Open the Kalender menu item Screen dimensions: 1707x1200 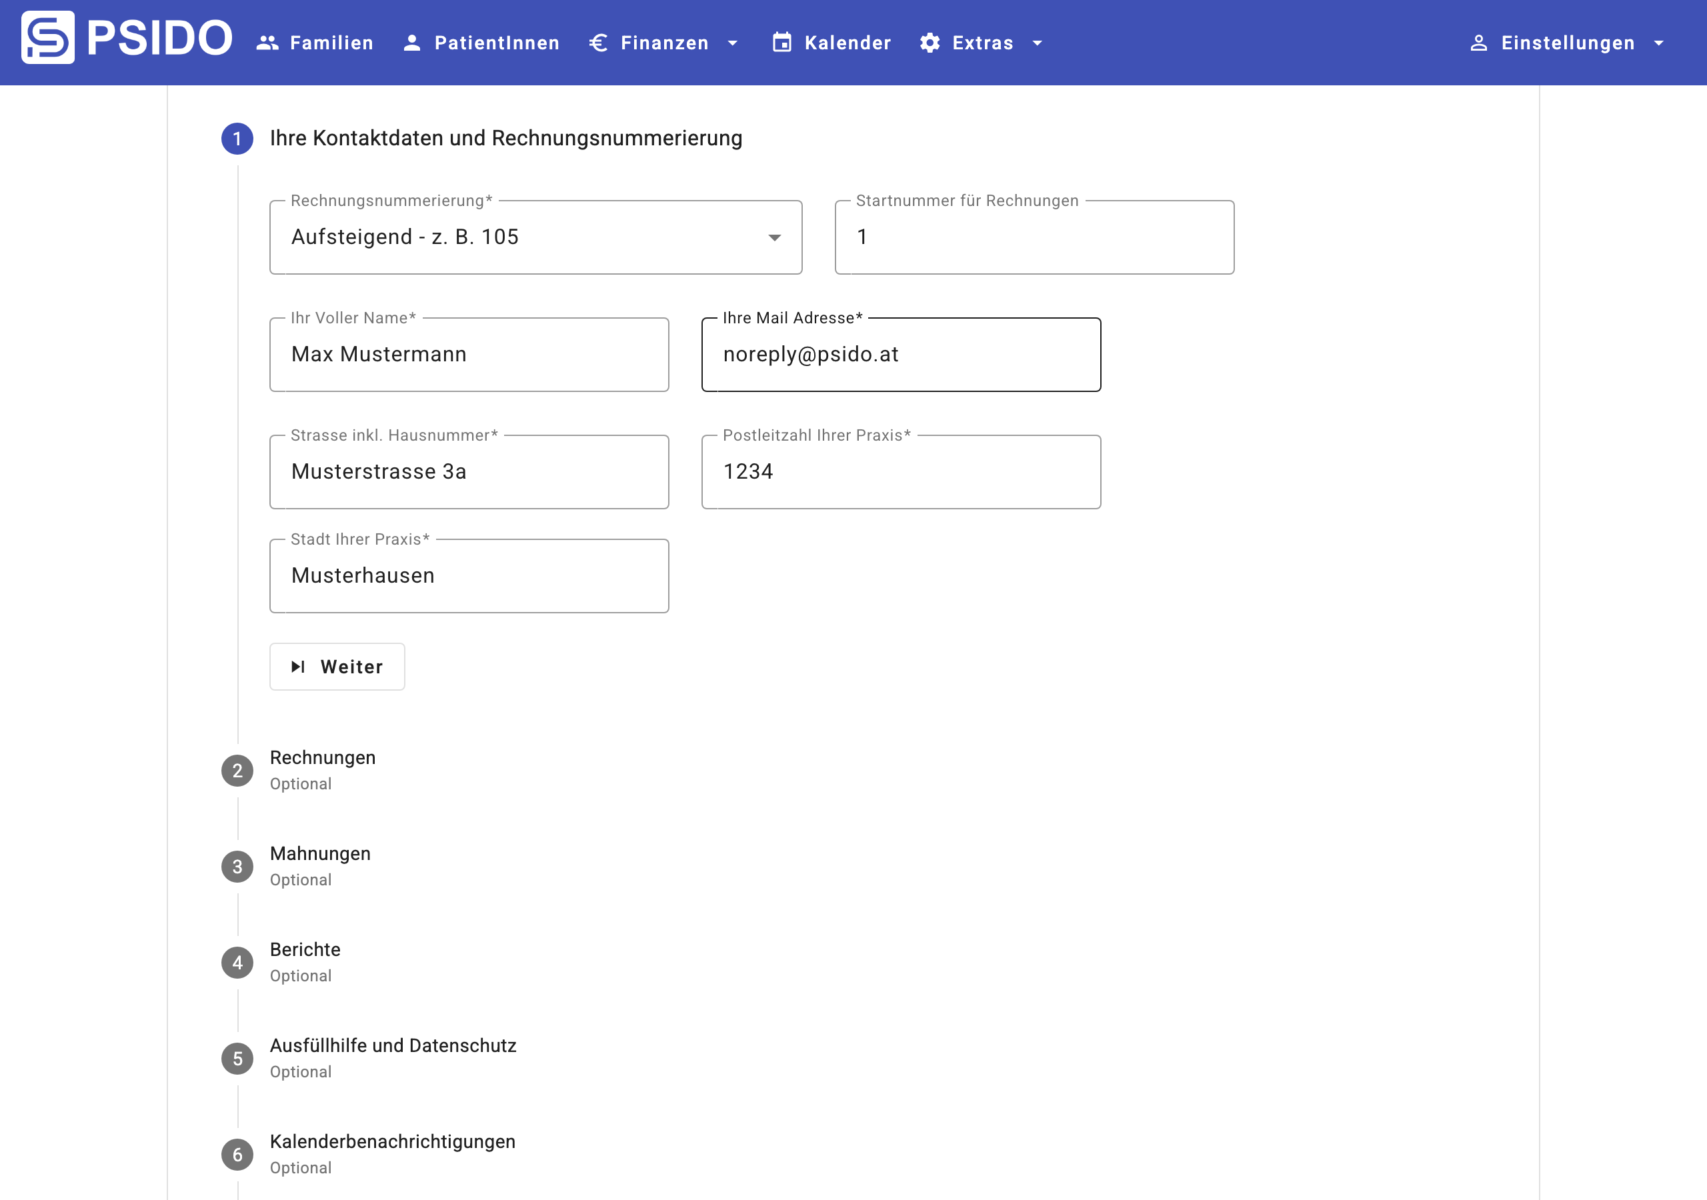(847, 43)
